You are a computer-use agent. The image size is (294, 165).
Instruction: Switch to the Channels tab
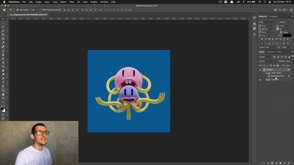coord(271,52)
